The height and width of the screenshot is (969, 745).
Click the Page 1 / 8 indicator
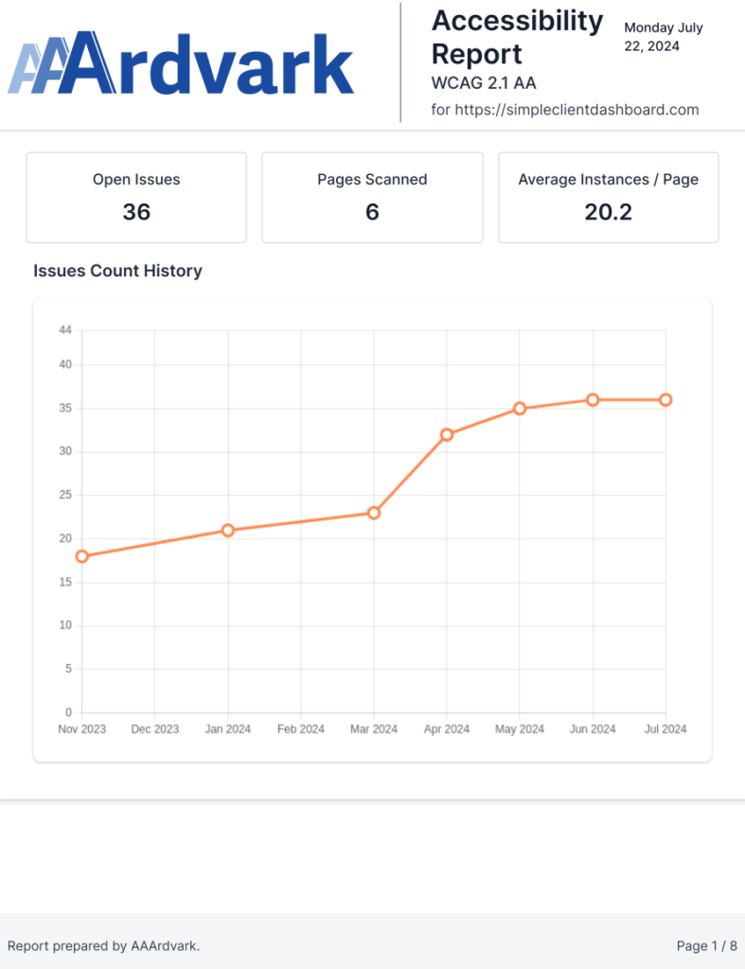pos(706,945)
